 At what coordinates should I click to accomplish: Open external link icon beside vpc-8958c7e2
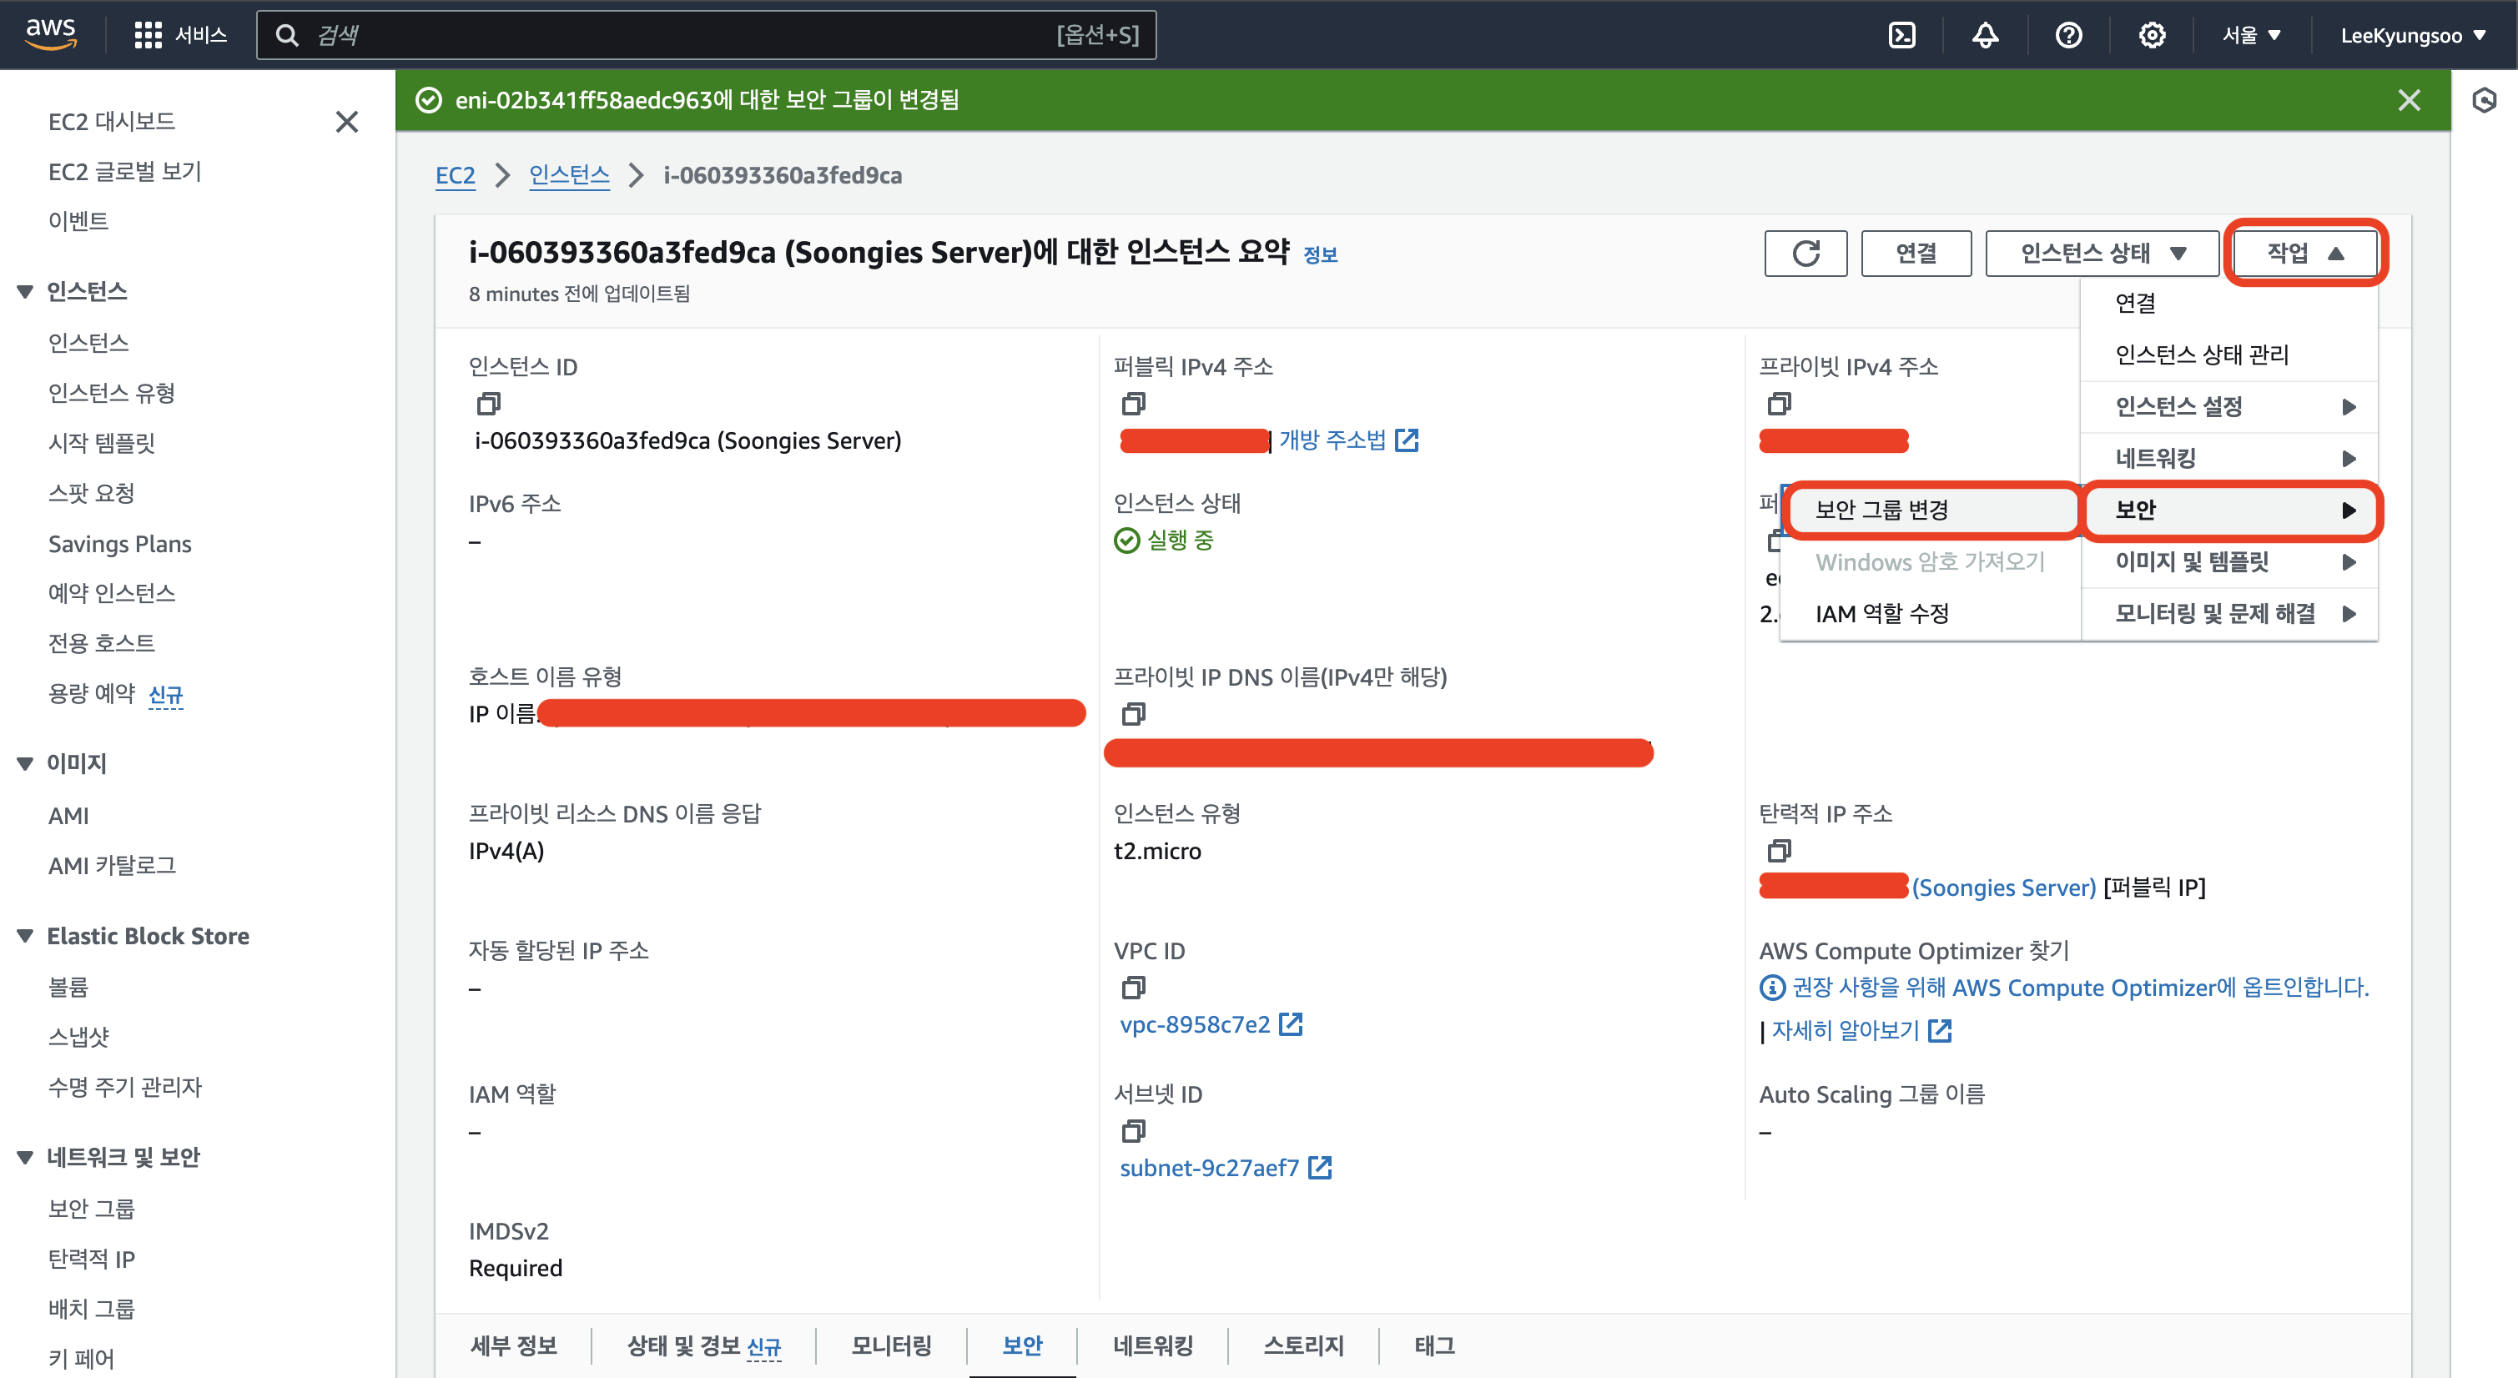(x=1292, y=1024)
